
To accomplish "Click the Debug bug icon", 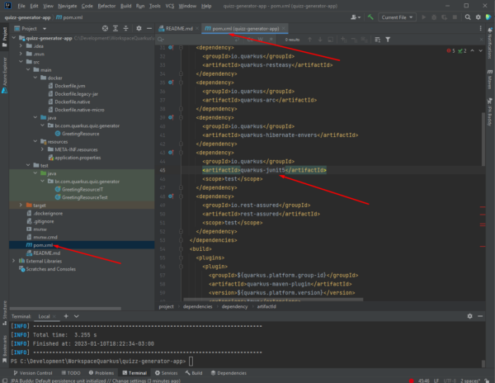I will (x=434, y=17).
